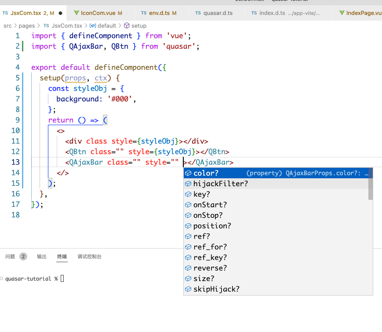Click the opening <QBtn tag on line 12
This screenshot has height=332, width=382.
click(76, 152)
